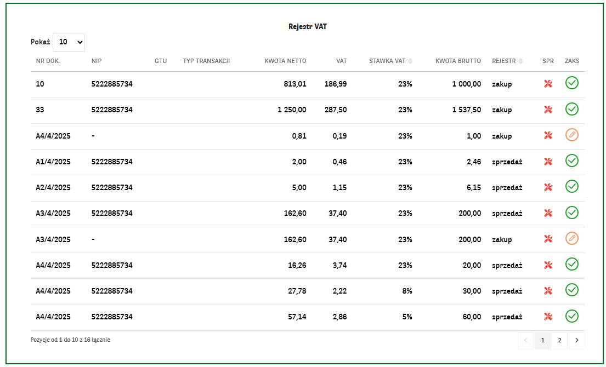The height and width of the screenshot is (367, 606).
Task: Click the NR DOK. column header
Action: pyautogui.click(x=48, y=61)
